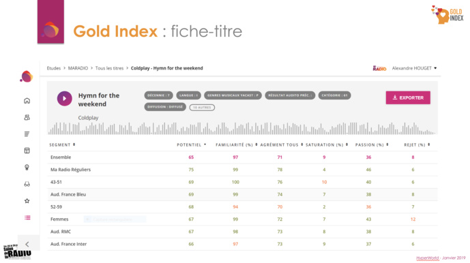Select the 52-59 segment row
Viewport: 470px width, 263px height.
[x=242, y=207]
